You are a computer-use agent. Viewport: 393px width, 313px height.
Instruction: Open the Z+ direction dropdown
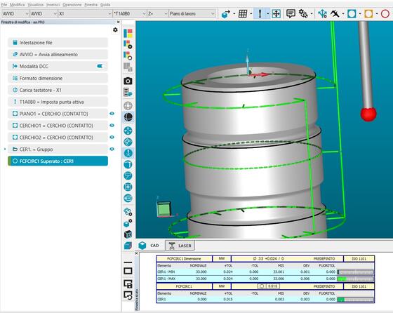pos(157,13)
